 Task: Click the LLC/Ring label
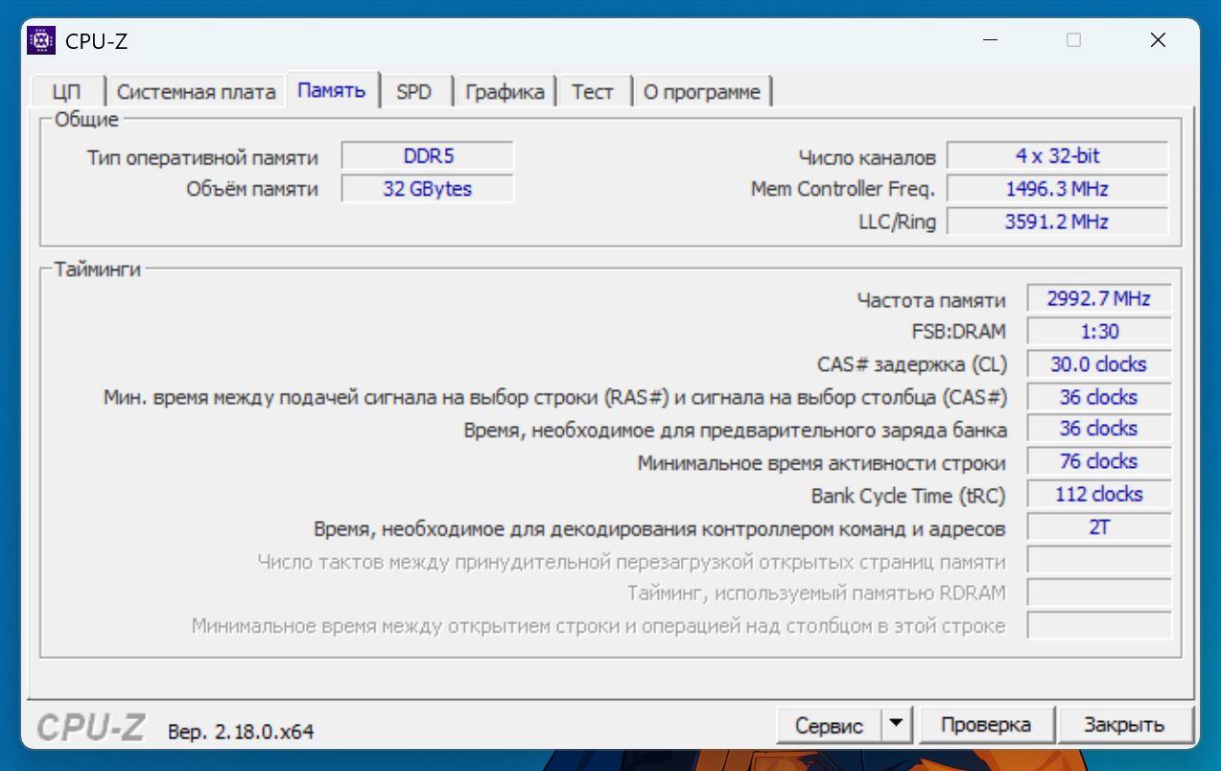pyautogui.click(x=896, y=222)
